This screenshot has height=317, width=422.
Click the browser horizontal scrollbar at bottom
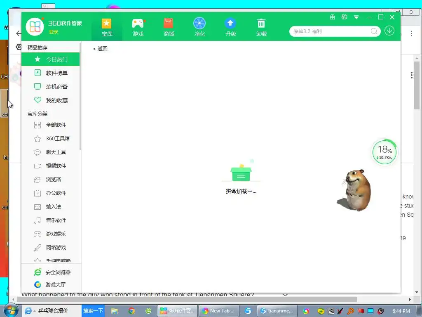tap(187, 299)
